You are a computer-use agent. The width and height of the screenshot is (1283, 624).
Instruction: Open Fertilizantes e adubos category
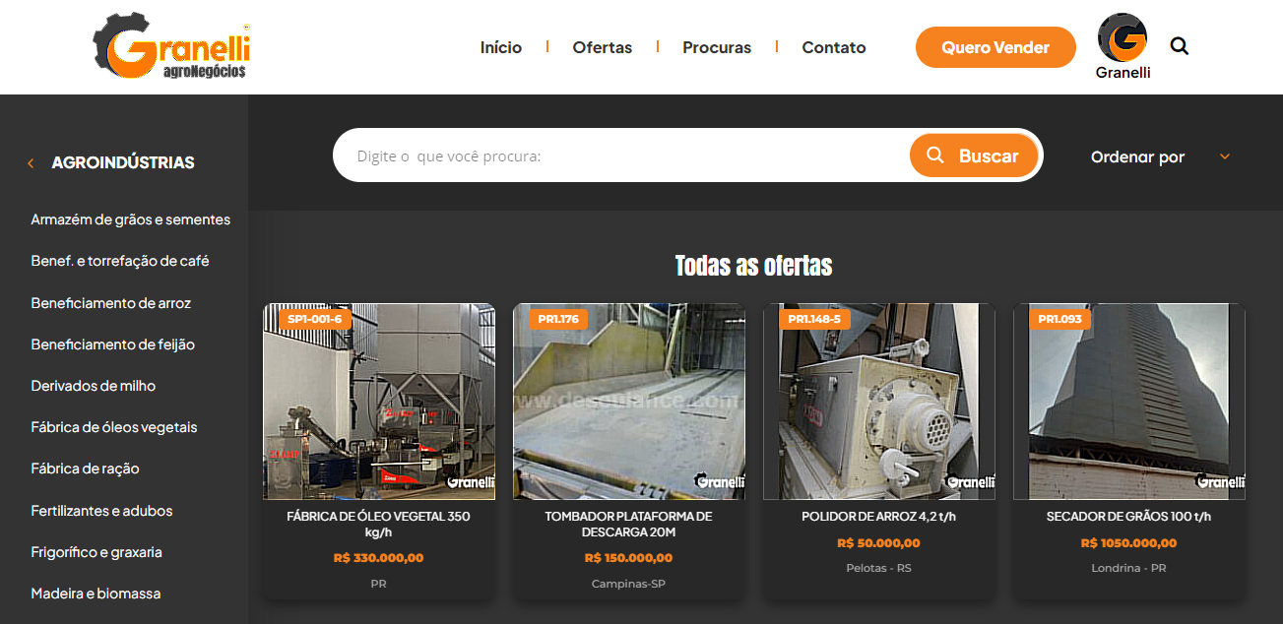click(x=101, y=511)
